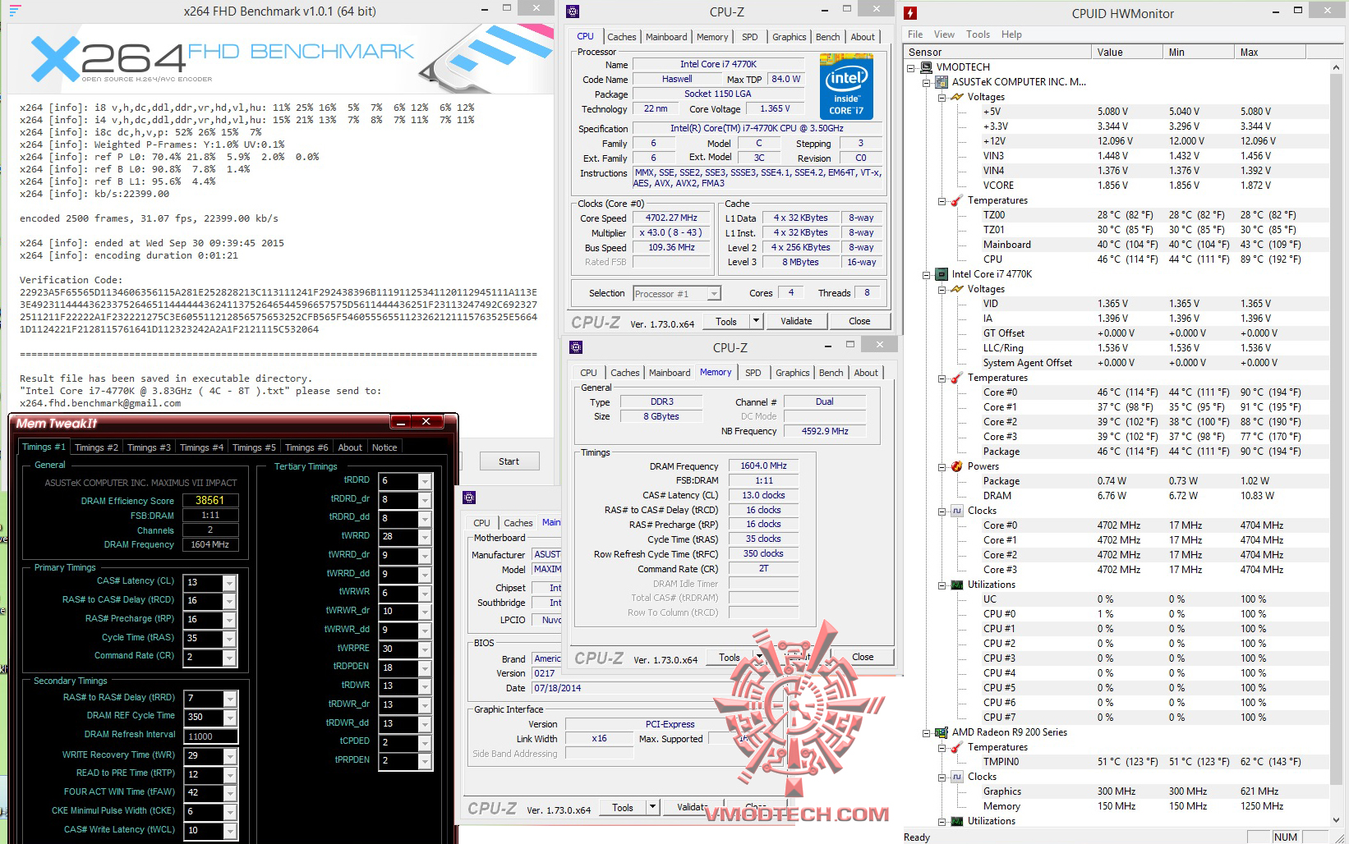The width and height of the screenshot is (1349, 844).
Task: Open the File menu in HWMonitor
Action: coord(915,34)
